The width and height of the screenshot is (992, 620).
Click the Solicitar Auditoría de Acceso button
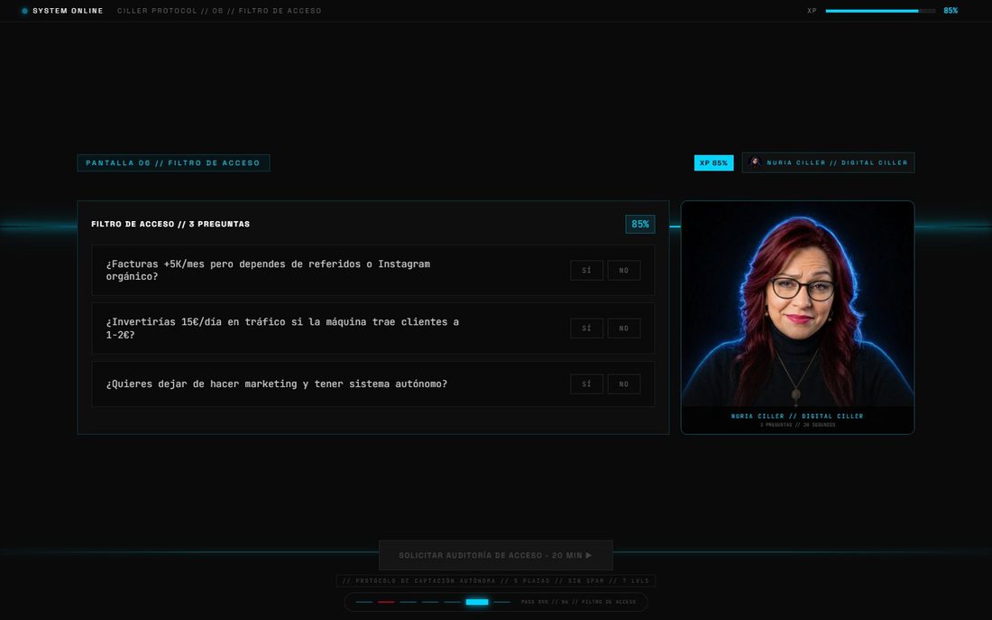click(495, 555)
